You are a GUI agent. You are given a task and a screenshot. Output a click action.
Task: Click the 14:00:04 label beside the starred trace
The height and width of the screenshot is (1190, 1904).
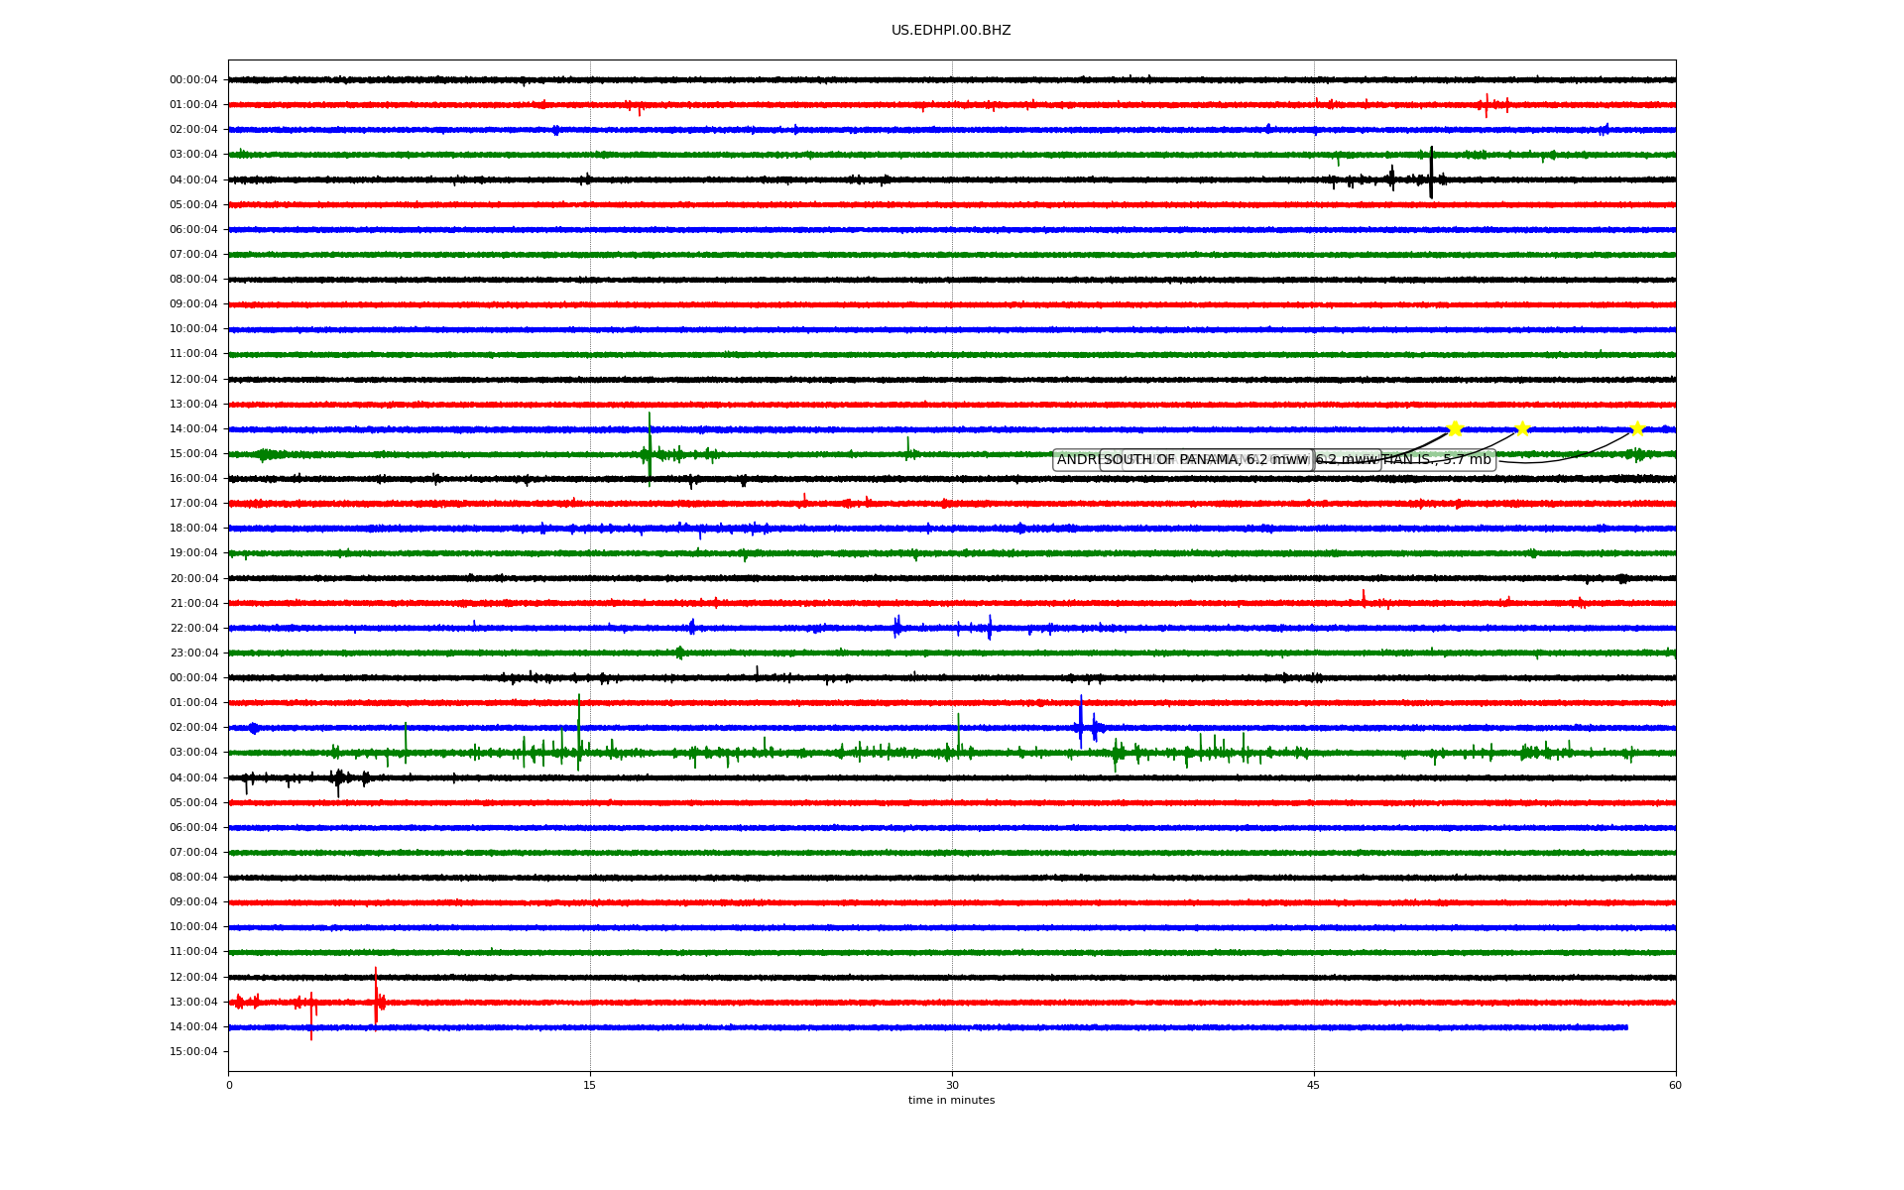tap(193, 428)
